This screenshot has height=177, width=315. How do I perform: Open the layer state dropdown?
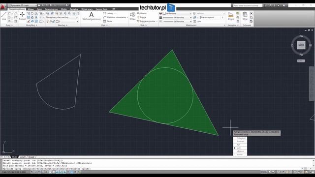click(x=62, y=17)
